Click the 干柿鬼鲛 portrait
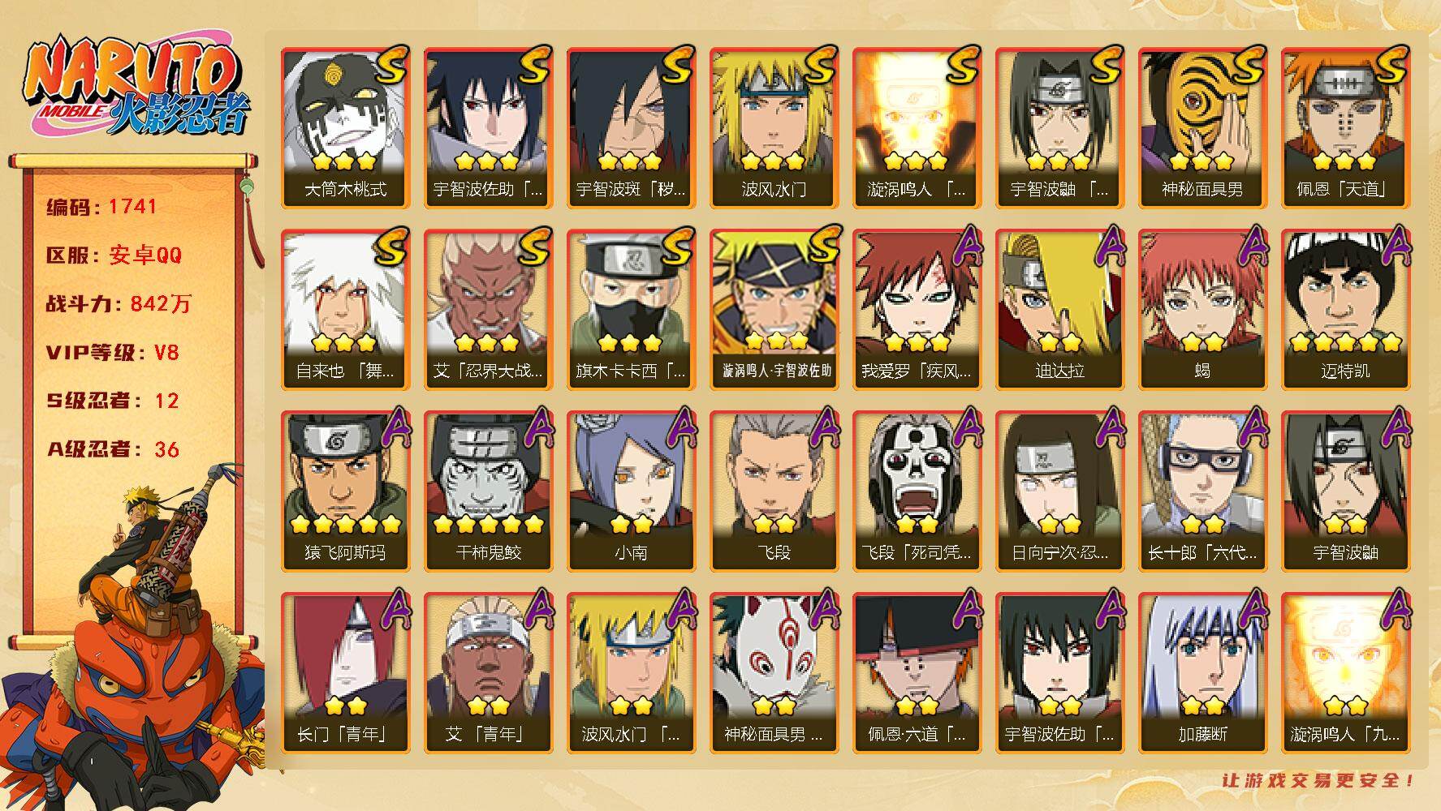 coord(488,491)
